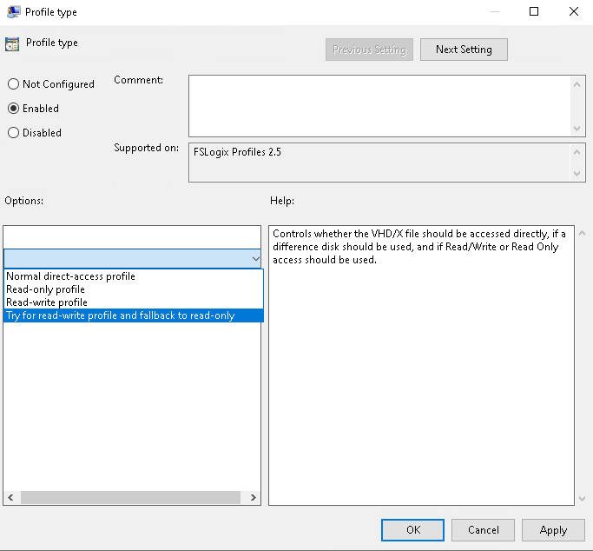
Task: Click the Apply button
Action: tap(553, 530)
